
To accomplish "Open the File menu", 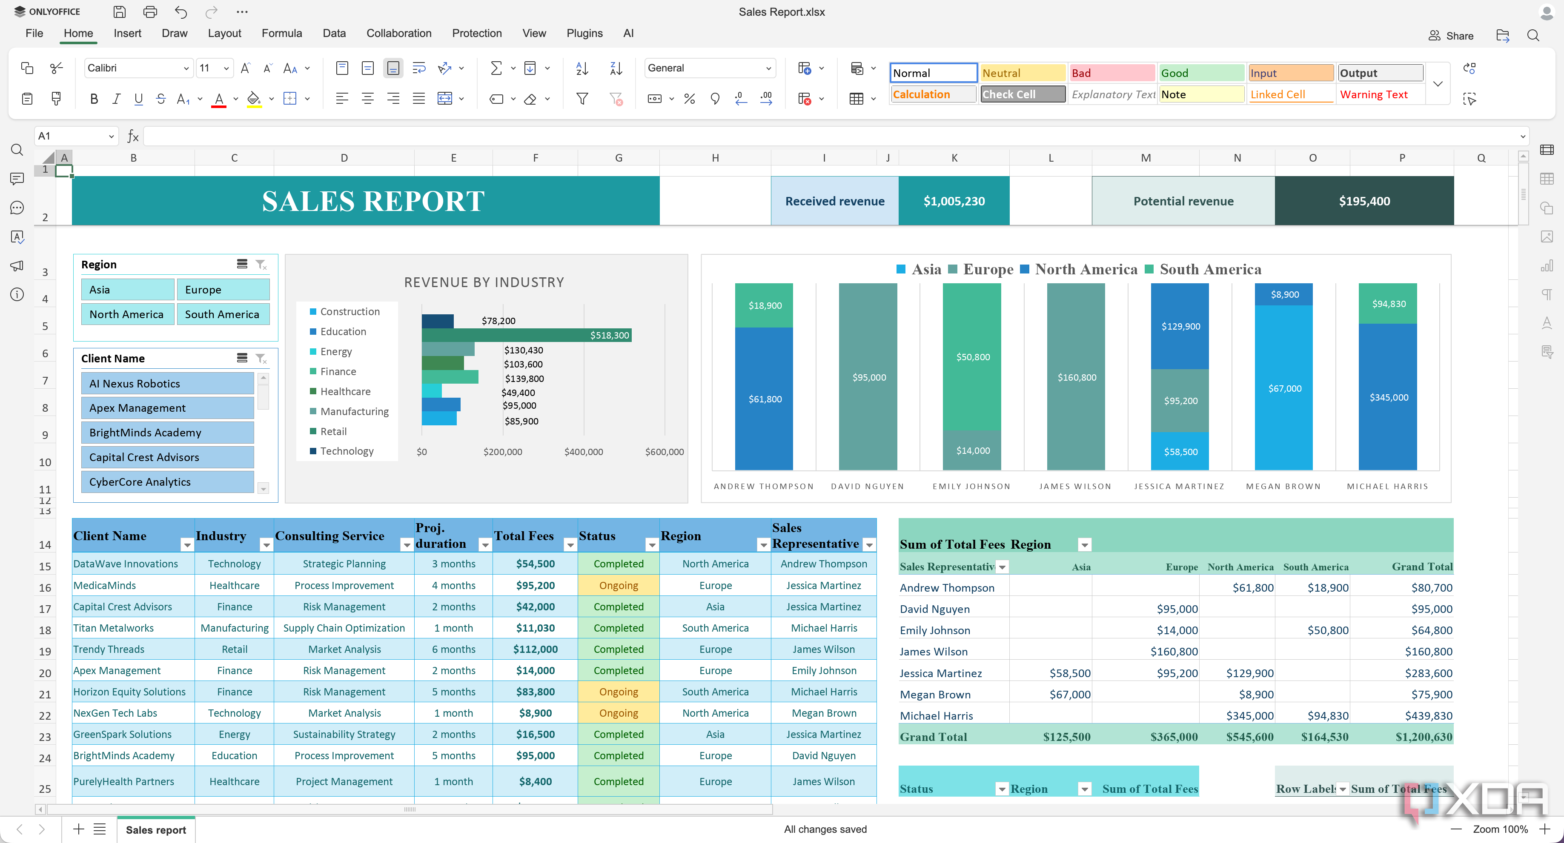I will coord(34,33).
